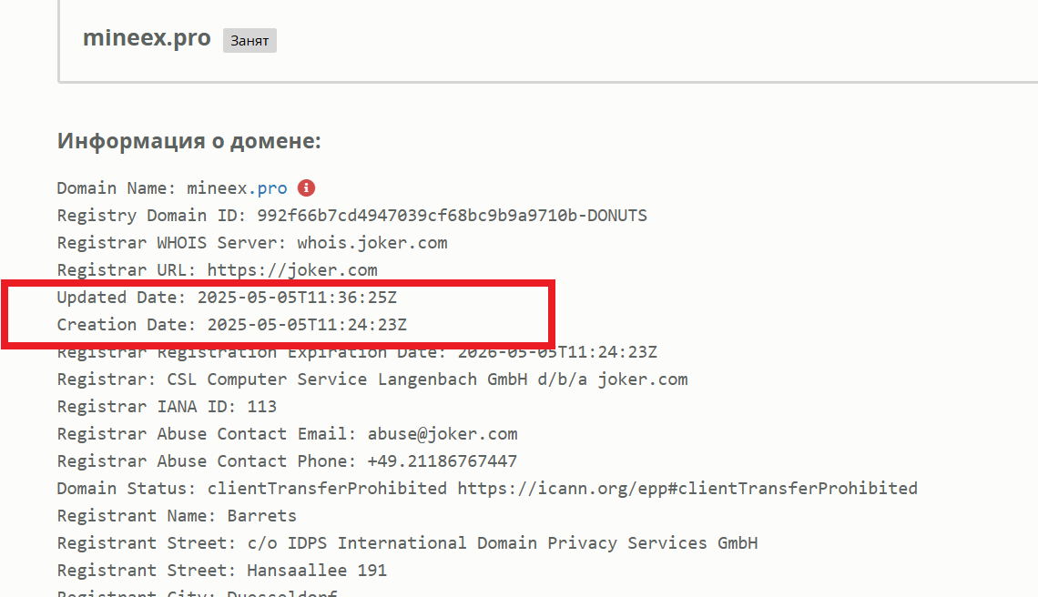The image size is (1038, 597).
Task: Click the https://joker.com registrar URL
Action: tap(292, 270)
